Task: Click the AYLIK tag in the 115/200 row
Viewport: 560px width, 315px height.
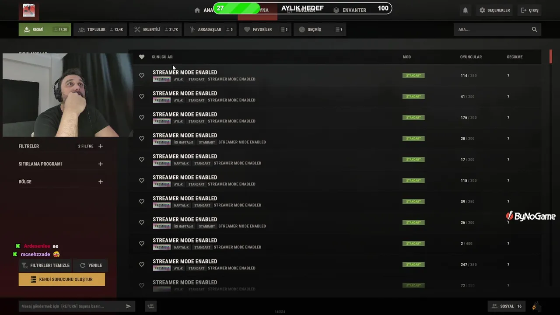Action: tap(178, 184)
